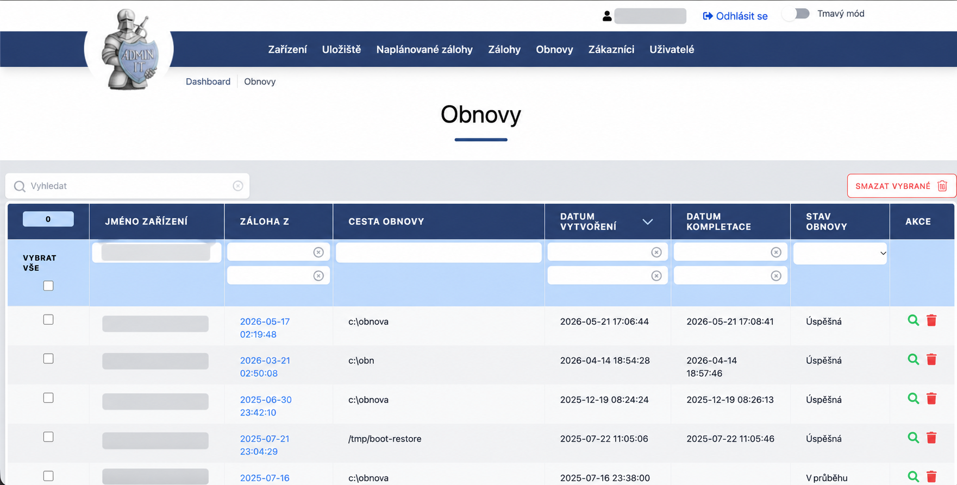Click the Obnovy breadcrumb
The width and height of the screenshot is (957, 485).
[x=260, y=81]
